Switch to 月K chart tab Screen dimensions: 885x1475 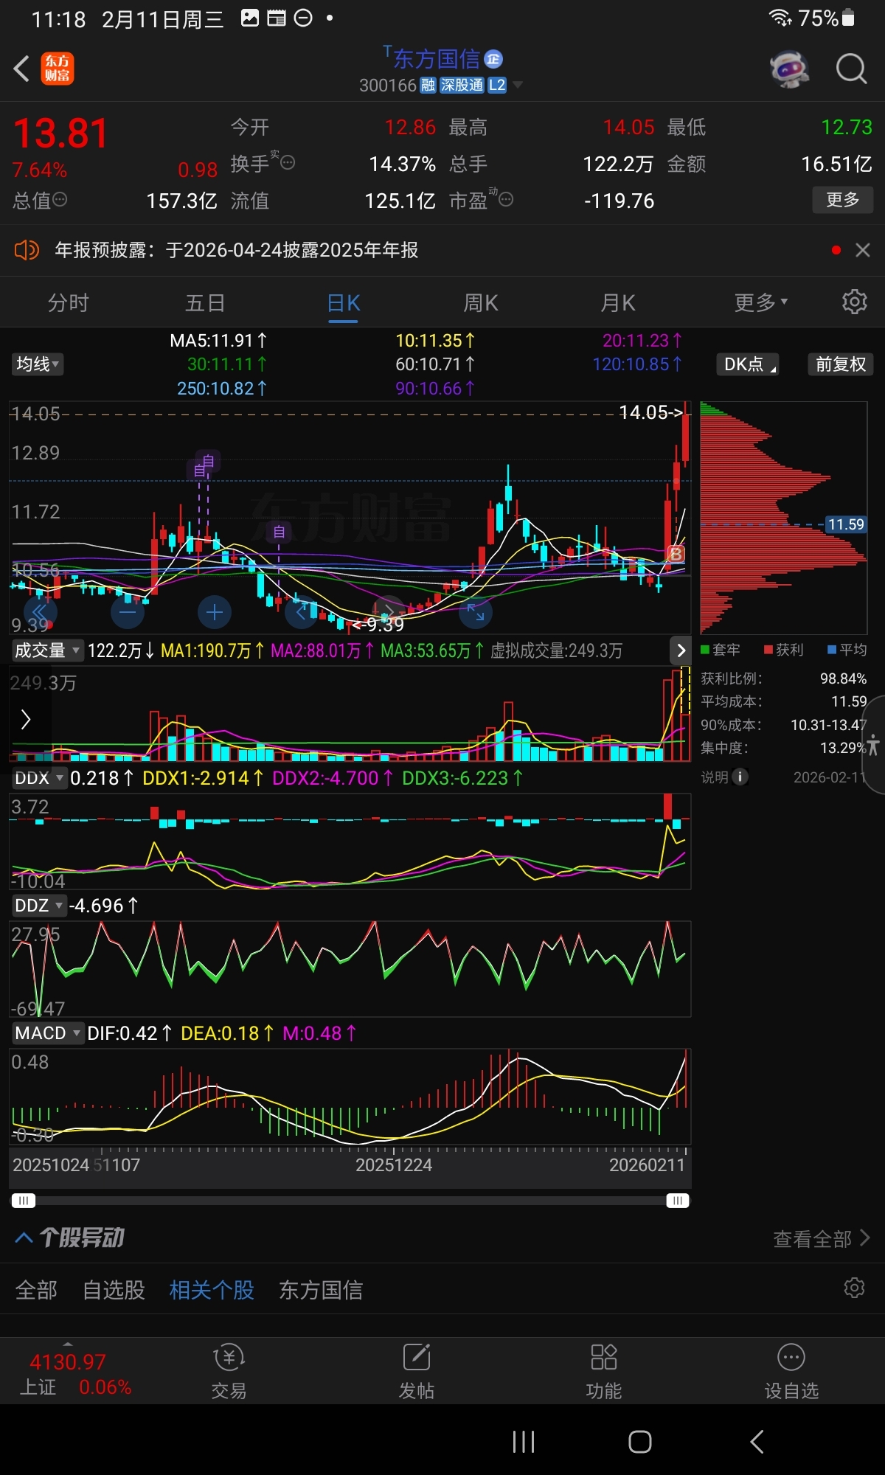pyautogui.click(x=618, y=303)
